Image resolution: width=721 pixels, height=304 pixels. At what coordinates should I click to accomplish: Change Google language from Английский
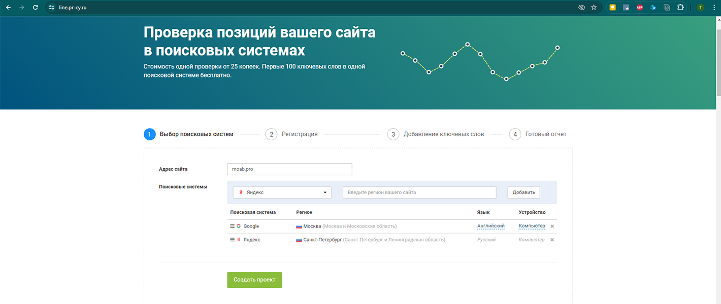(x=491, y=226)
